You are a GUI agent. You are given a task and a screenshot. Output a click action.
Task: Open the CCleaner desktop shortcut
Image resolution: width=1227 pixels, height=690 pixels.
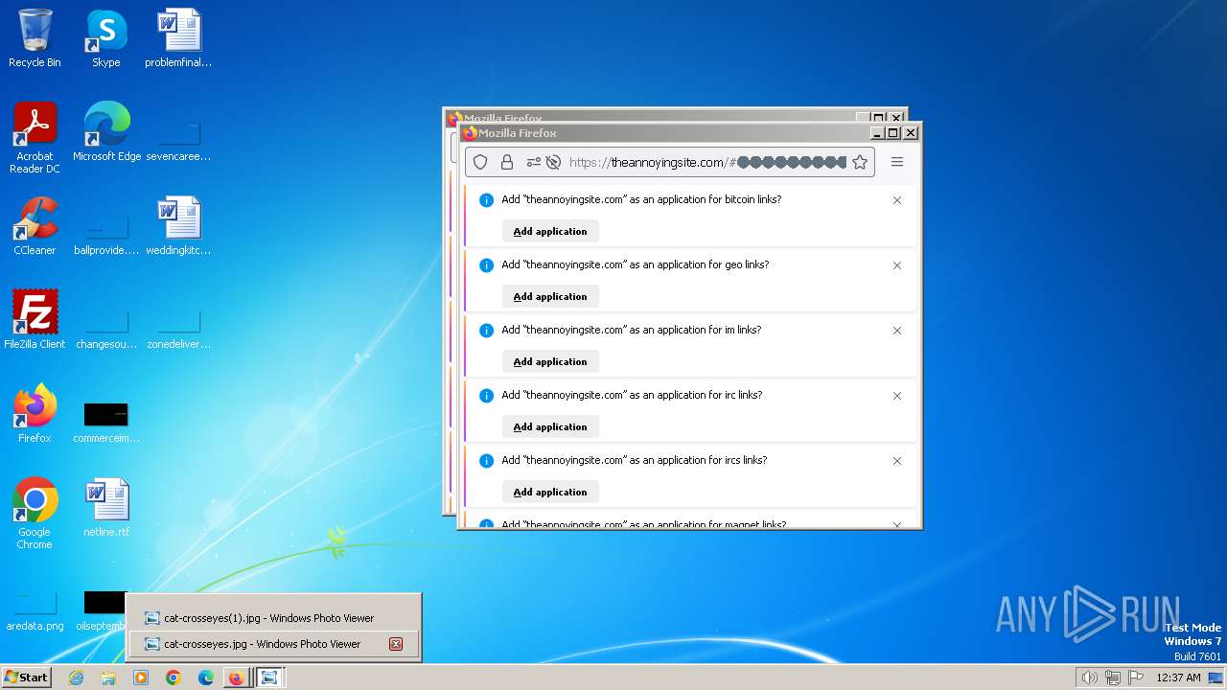pyautogui.click(x=35, y=226)
